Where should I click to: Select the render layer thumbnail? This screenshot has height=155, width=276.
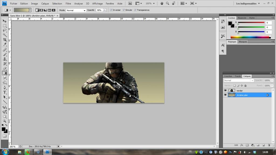[x=232, y=90]
